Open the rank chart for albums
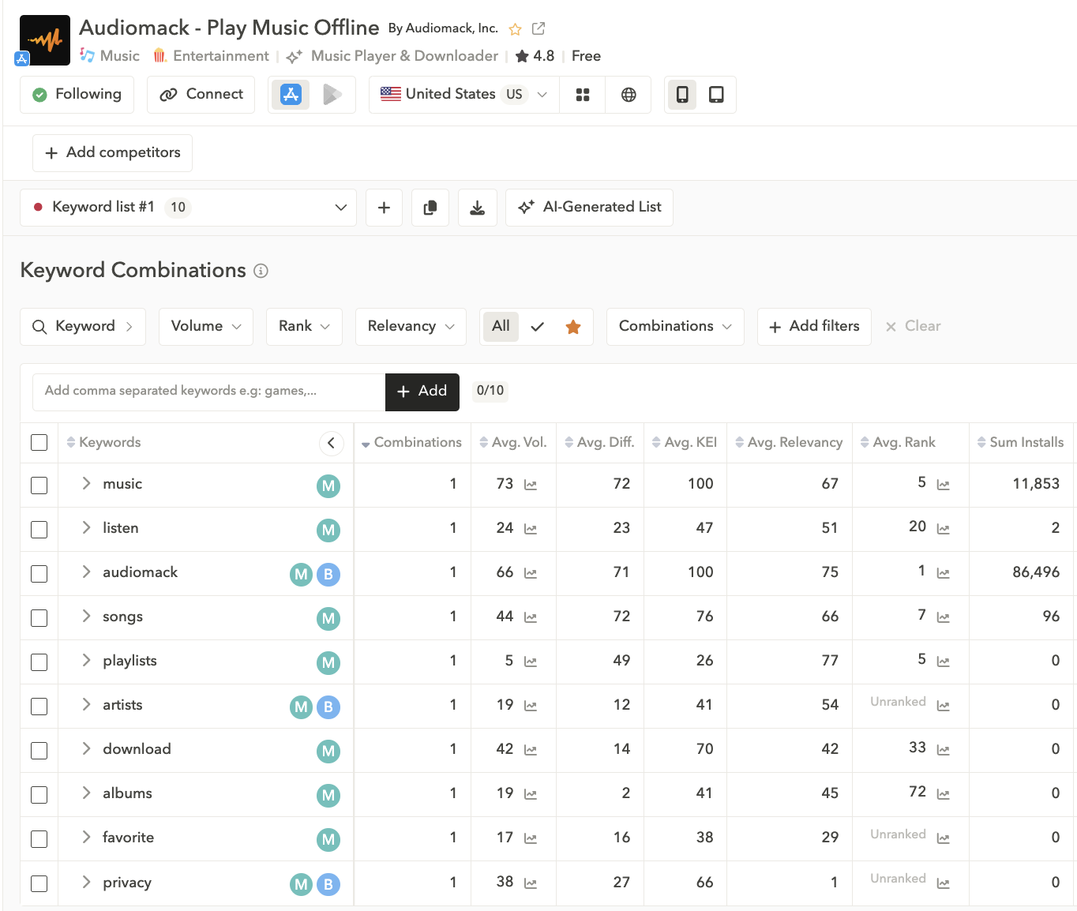The height and width of the screenshot is (911, 1077). point(943,794)
